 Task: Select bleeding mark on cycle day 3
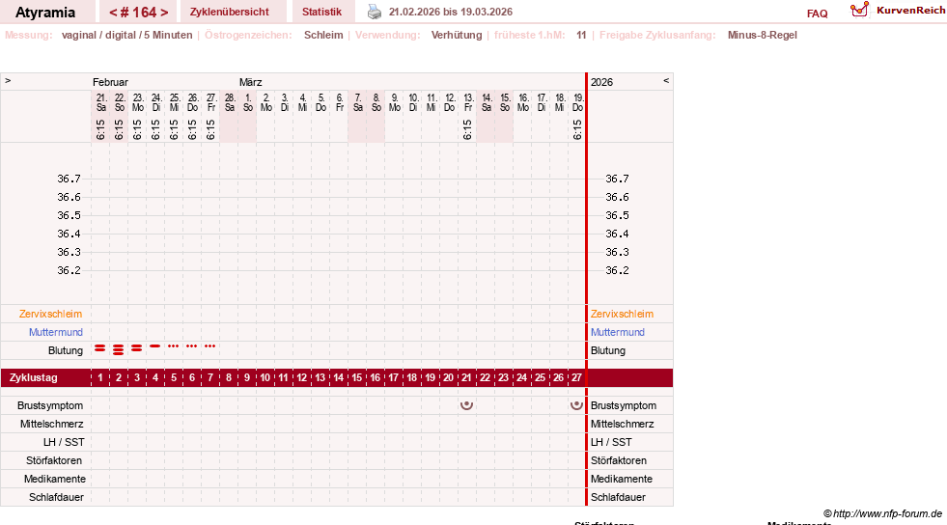tap(136, 348)
